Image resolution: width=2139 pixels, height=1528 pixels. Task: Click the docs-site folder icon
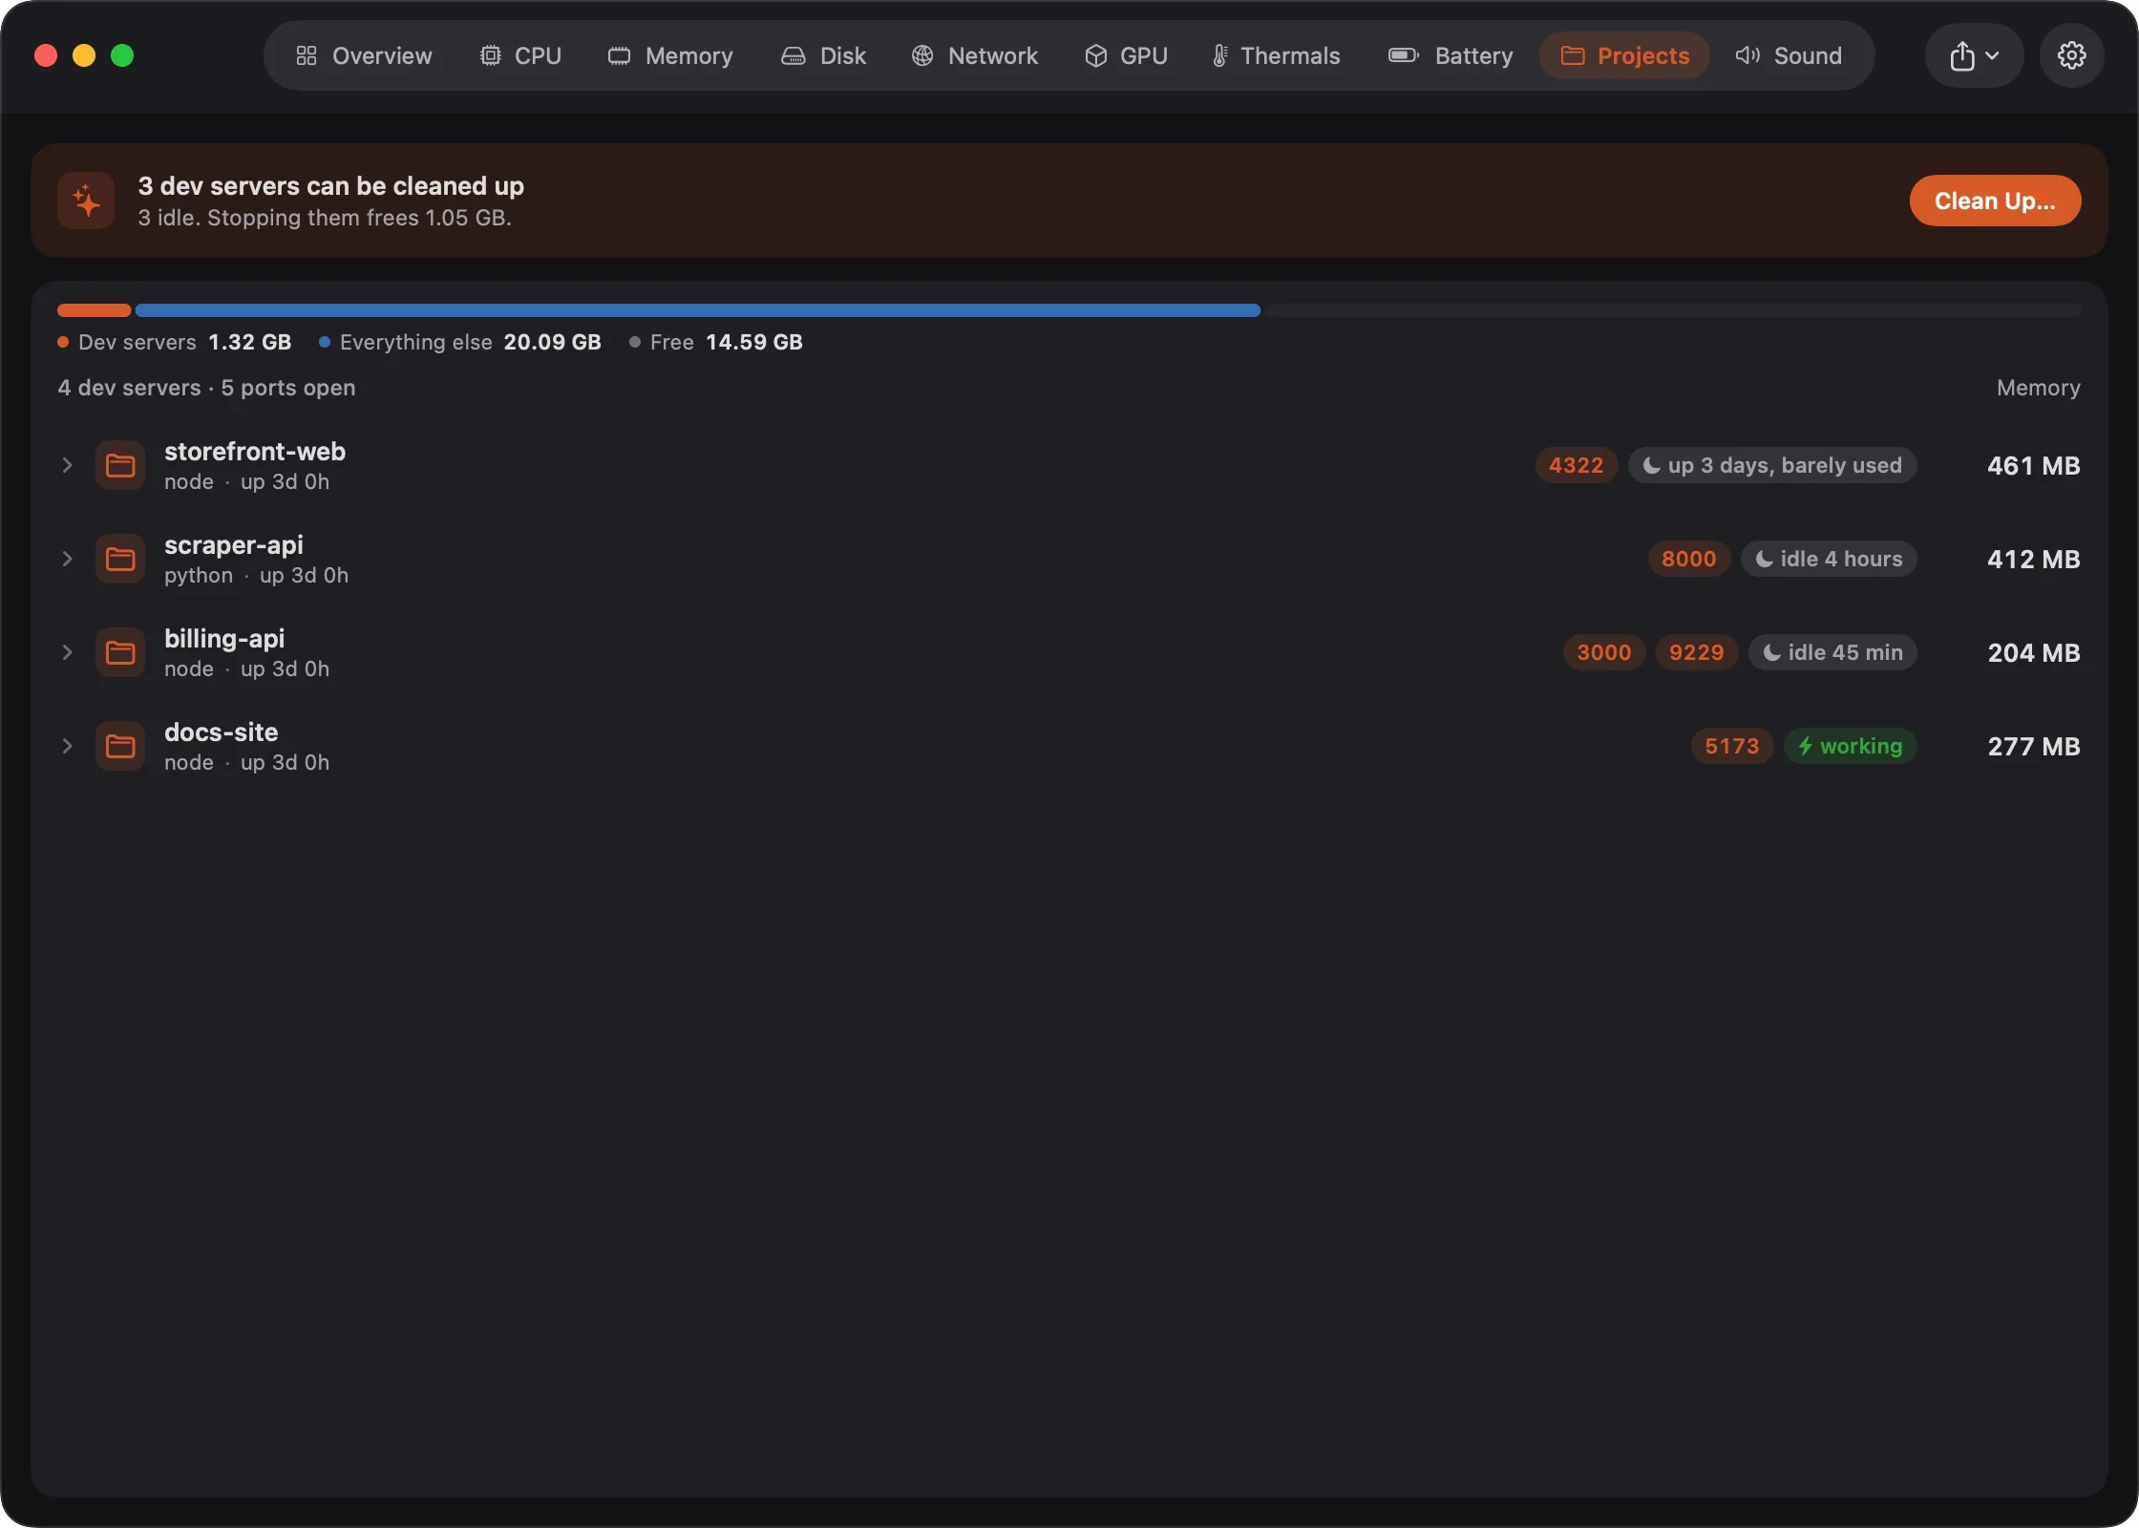coord(120,746)
